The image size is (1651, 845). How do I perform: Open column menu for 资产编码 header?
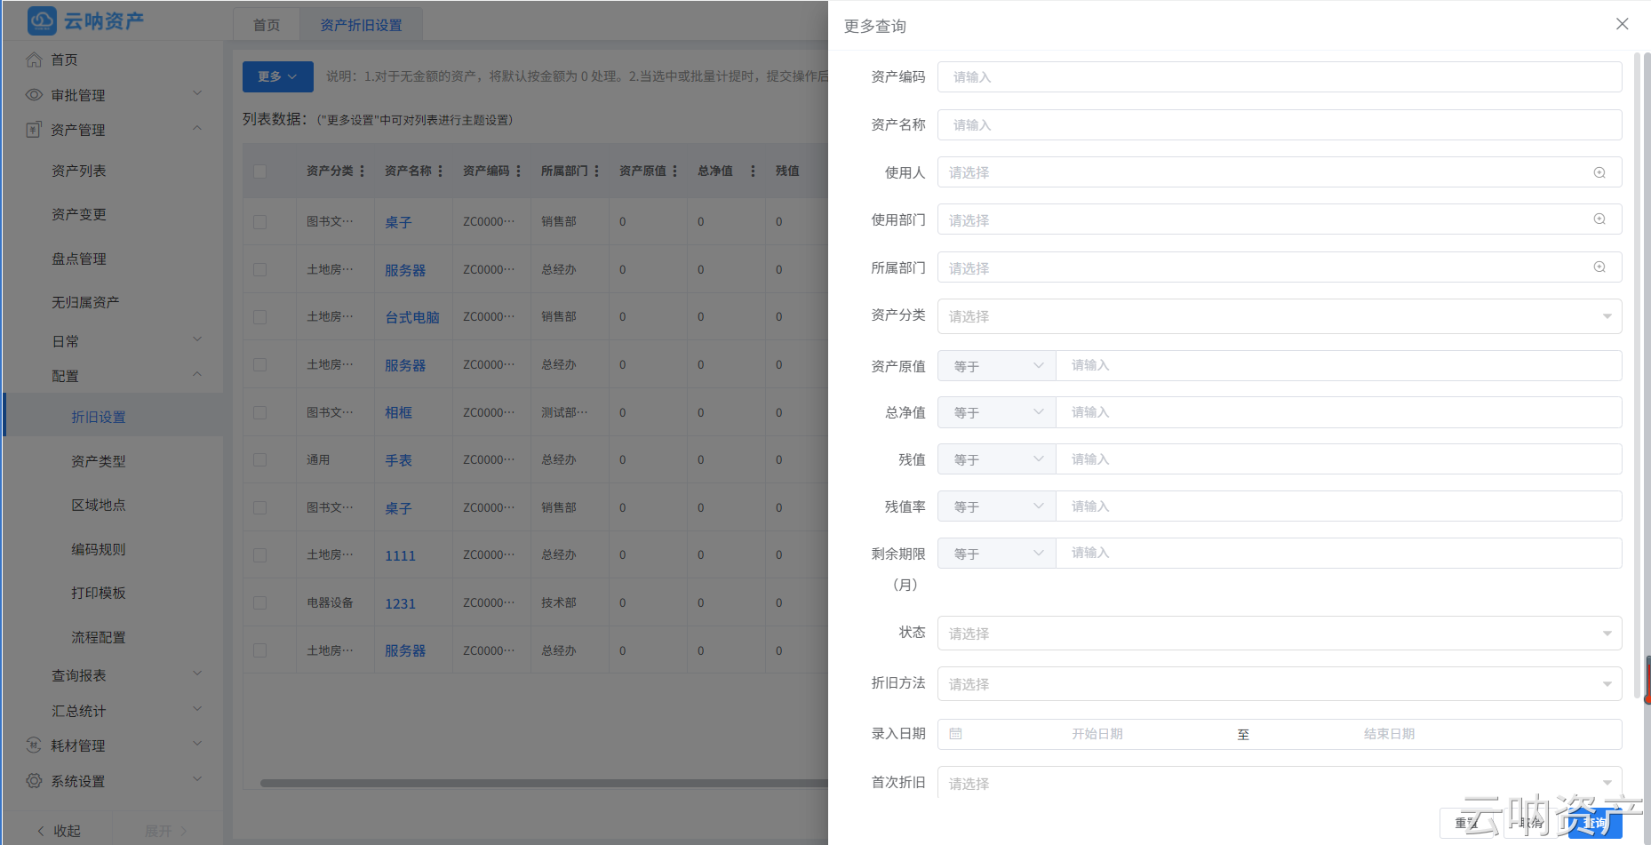518,171
